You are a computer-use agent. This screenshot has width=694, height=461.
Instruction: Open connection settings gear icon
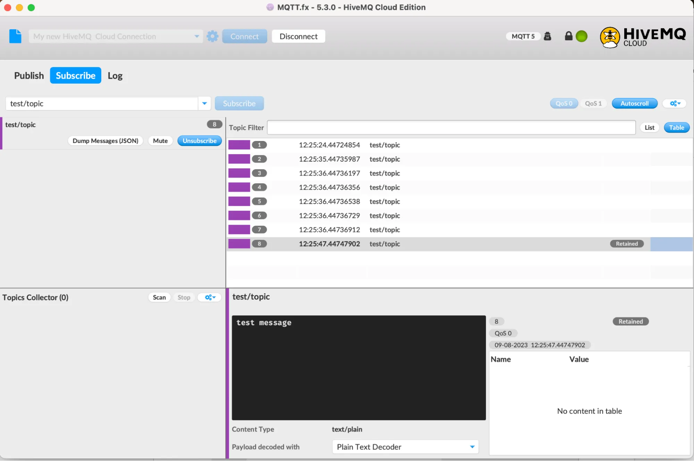212,36
